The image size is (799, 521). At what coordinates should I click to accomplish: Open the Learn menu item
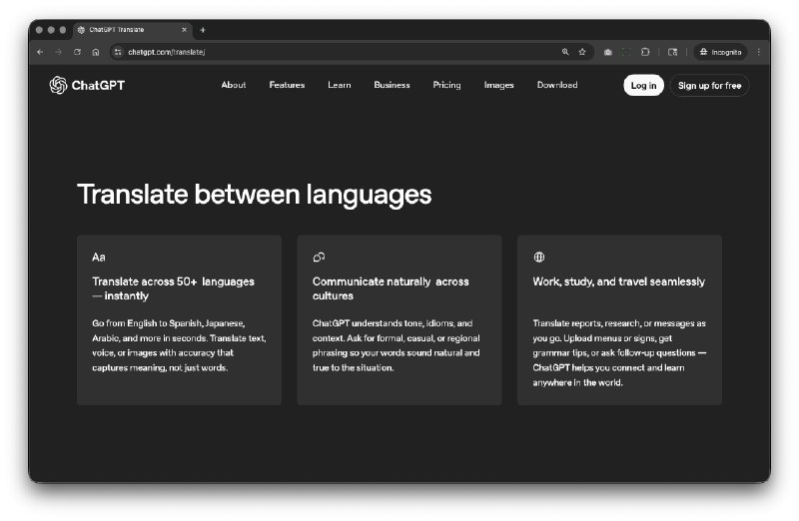(x=340, y=85)
